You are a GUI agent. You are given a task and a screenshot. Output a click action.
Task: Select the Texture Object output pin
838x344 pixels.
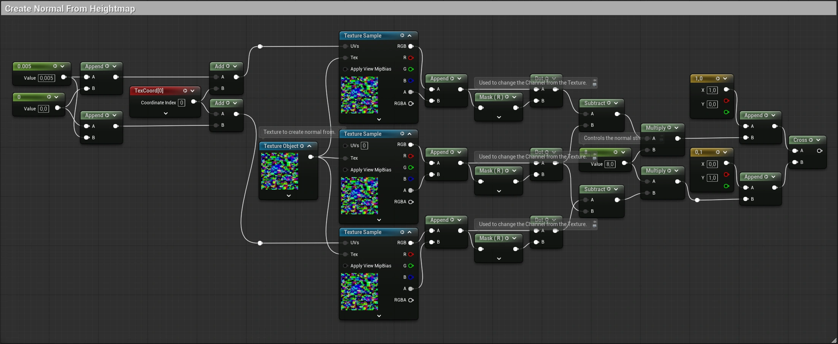click(x=311, y=157)
